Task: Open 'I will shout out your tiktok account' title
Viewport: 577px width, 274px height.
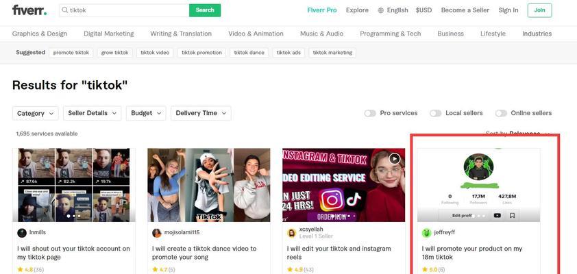Action: 73,253
